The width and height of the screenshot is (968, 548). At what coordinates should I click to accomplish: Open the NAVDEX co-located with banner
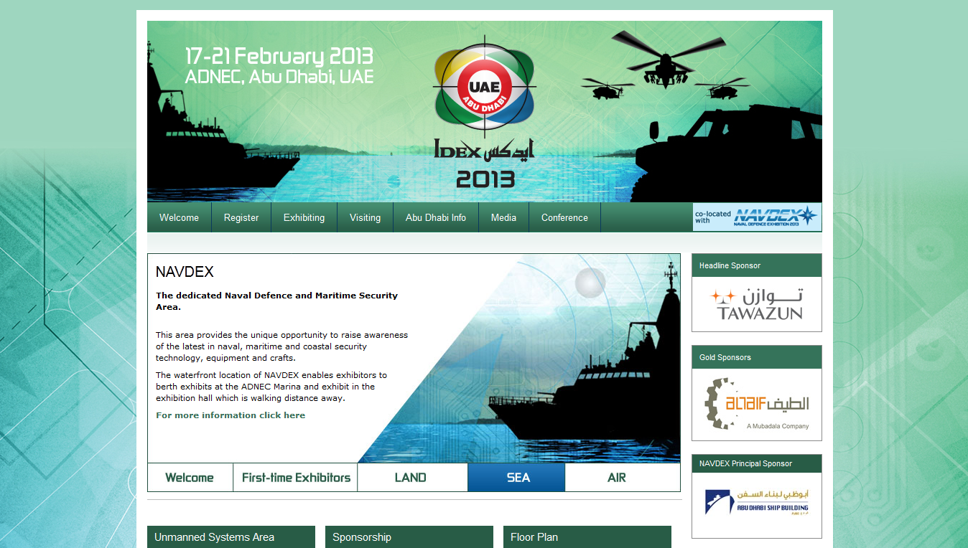(x=757, y=217)
